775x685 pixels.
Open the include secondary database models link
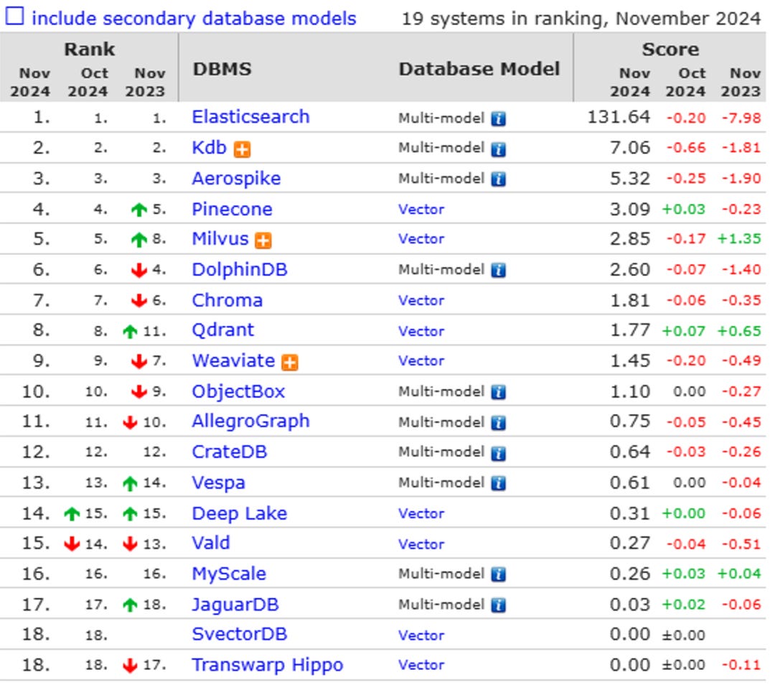click(x=194, y=18)
